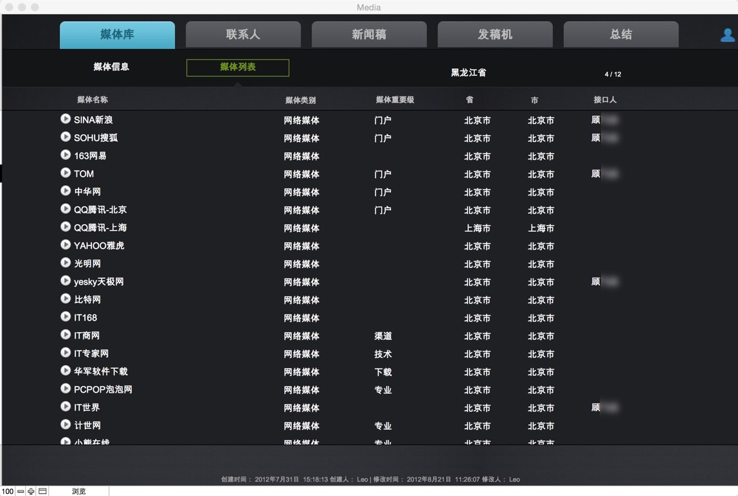Open the SOHU搜狐 record arrow icon
This screenshot has height=496, width=738.
click(66, 137)
